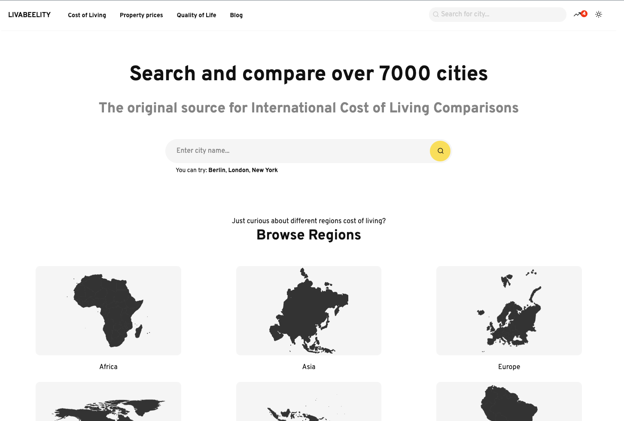Open the Quality of Life menu
This screenshot has height=421, width=624.
tap(196, 15)
